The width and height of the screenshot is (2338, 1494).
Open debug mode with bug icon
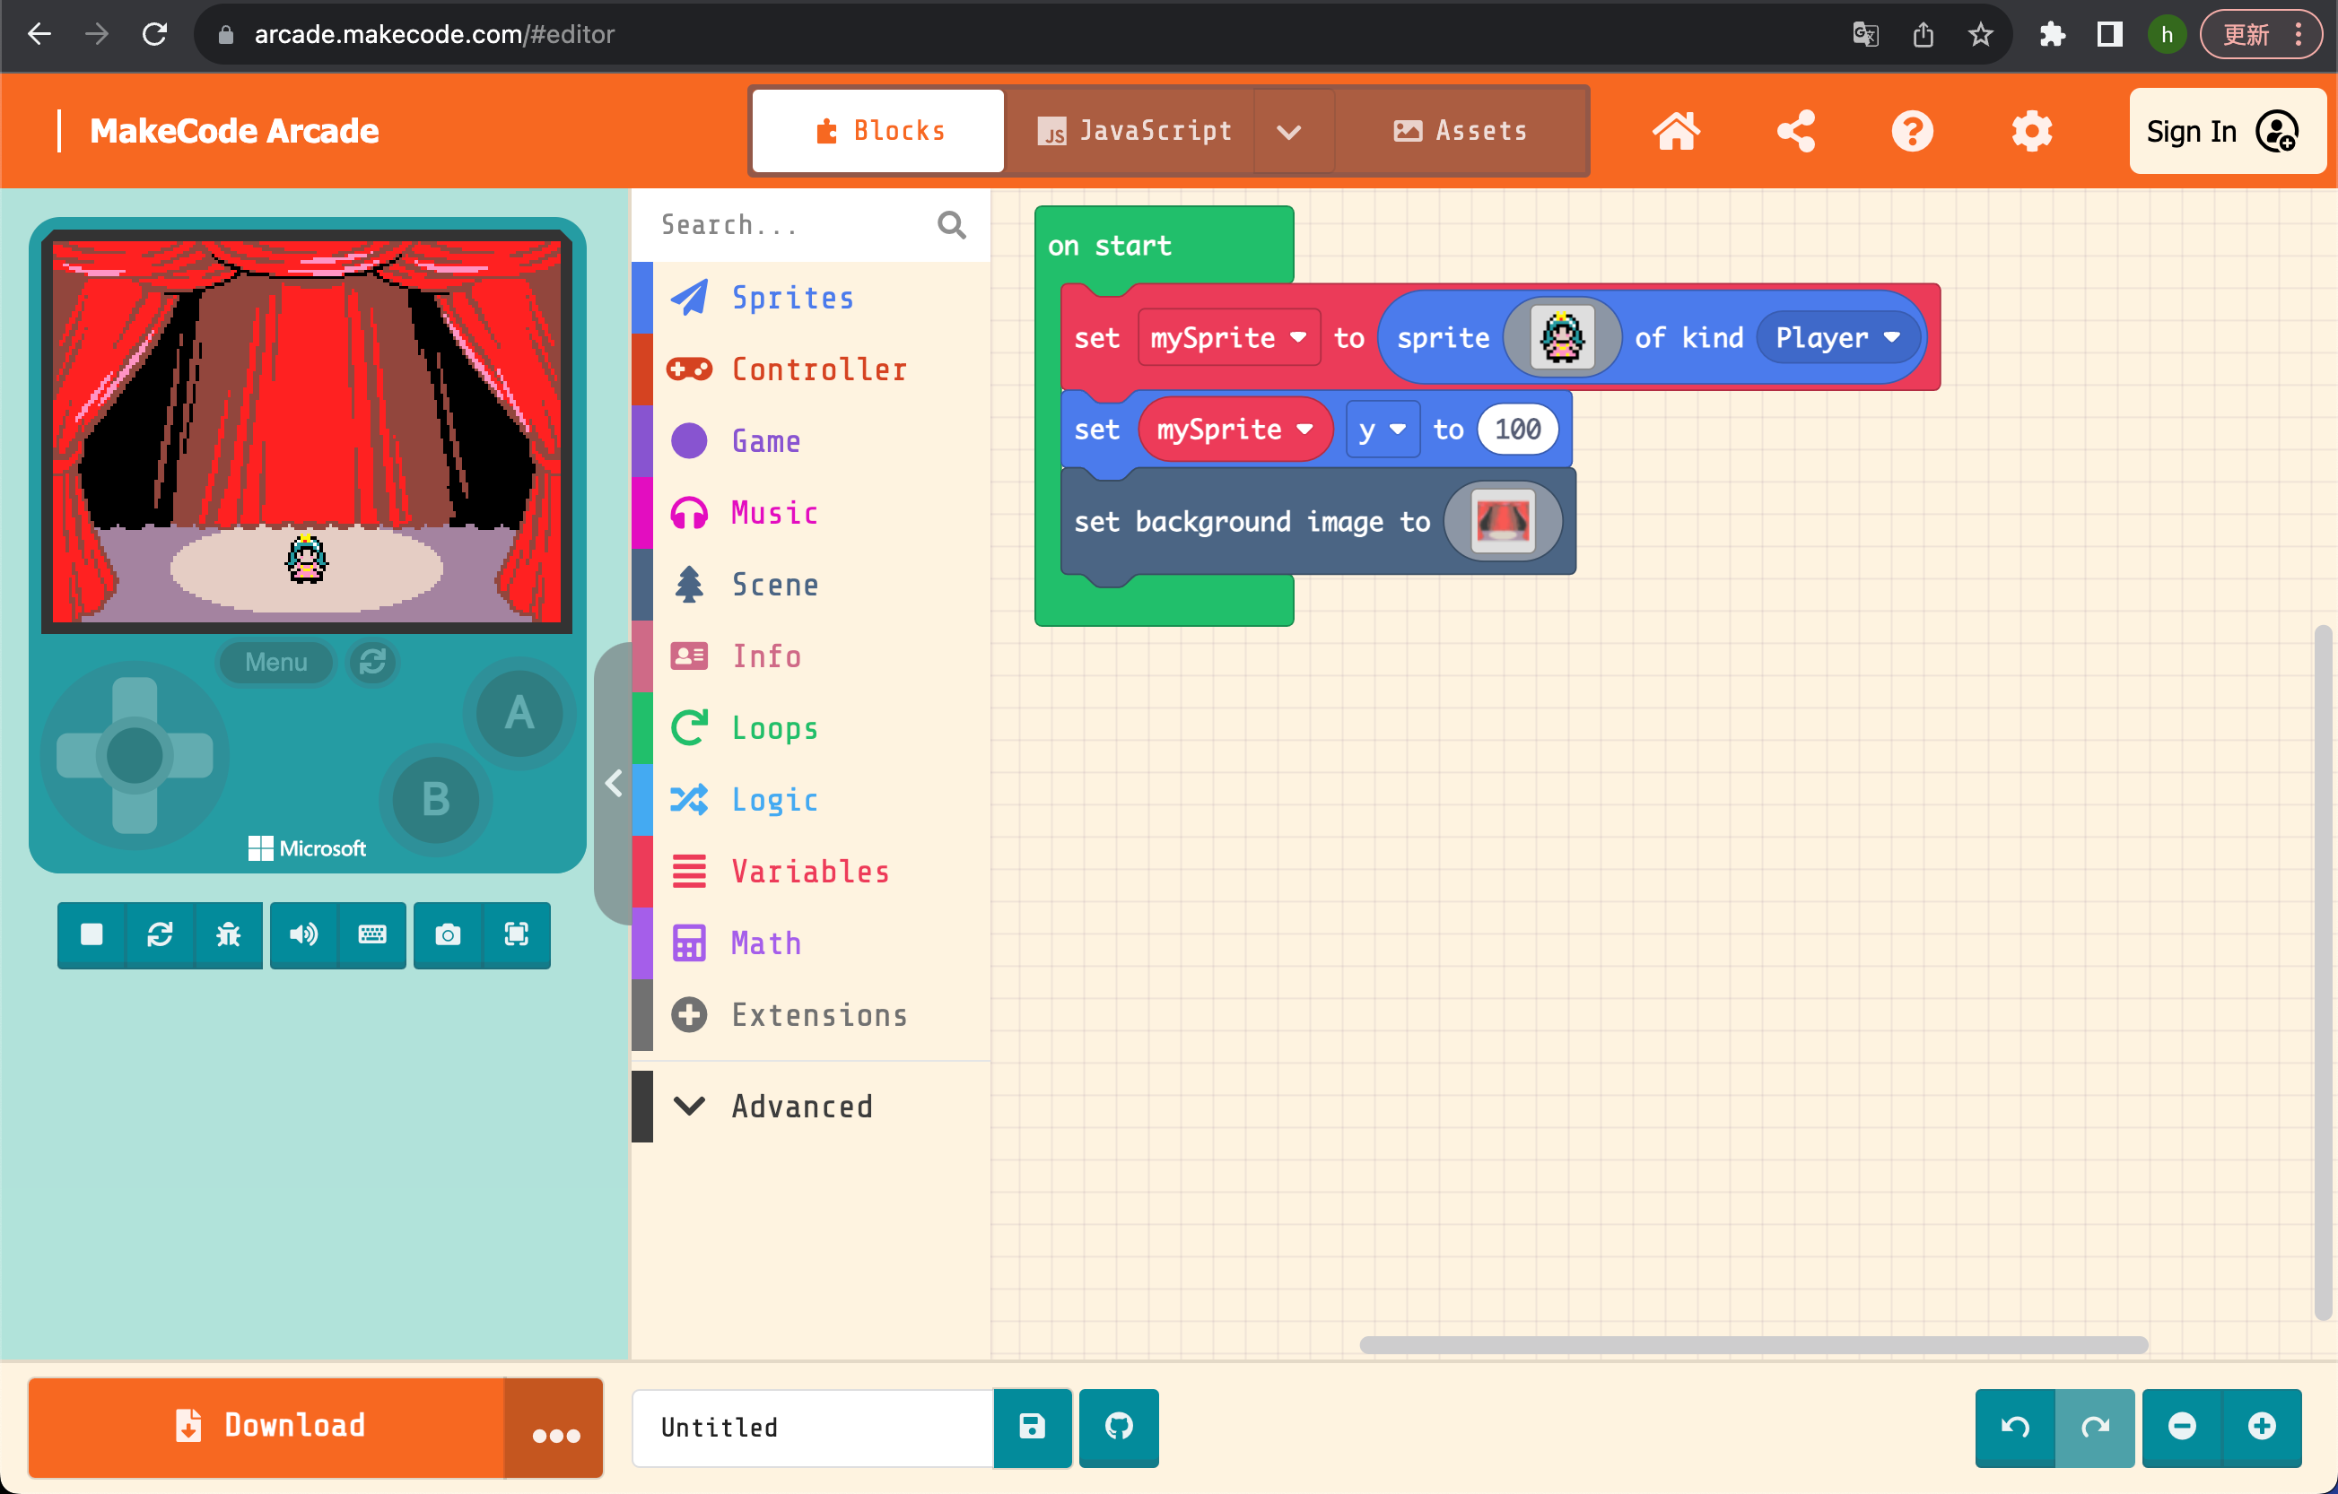coord(228,934)
